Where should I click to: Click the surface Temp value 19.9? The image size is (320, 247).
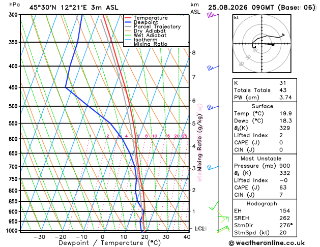285,113
